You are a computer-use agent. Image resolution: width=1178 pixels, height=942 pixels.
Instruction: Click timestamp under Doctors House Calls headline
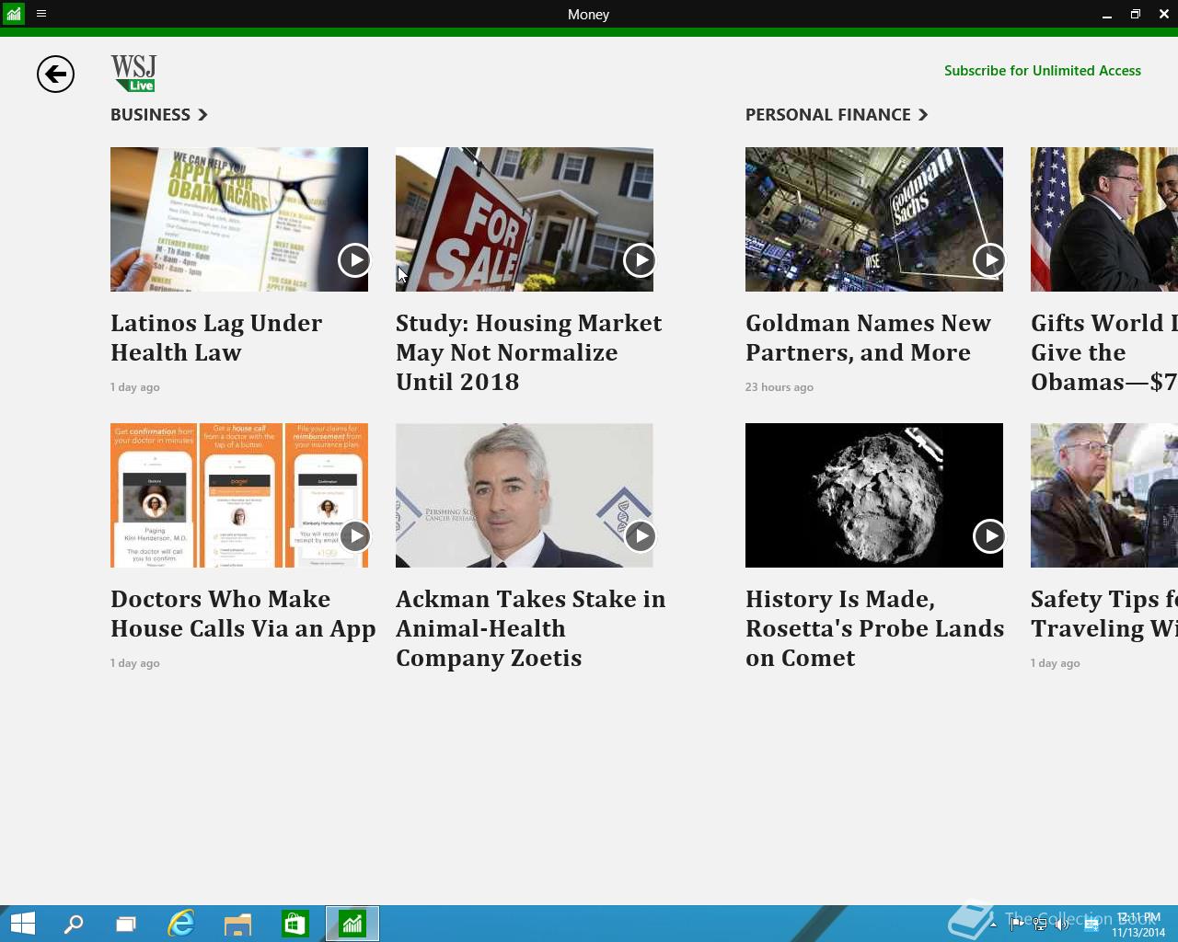pyautogui.click(x=135, y=663)
